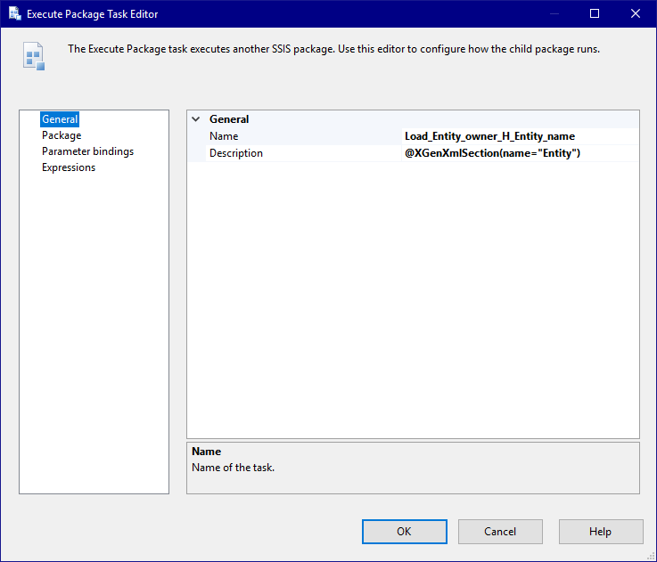The width and height of the screenshot is (657, 562).
Task: Click the 'Name of the task' help pane
Action: 413,468
